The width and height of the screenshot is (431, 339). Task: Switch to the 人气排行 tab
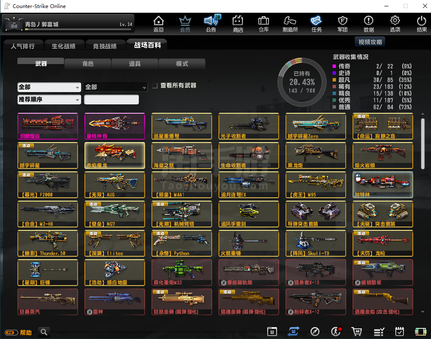point(23,46)
